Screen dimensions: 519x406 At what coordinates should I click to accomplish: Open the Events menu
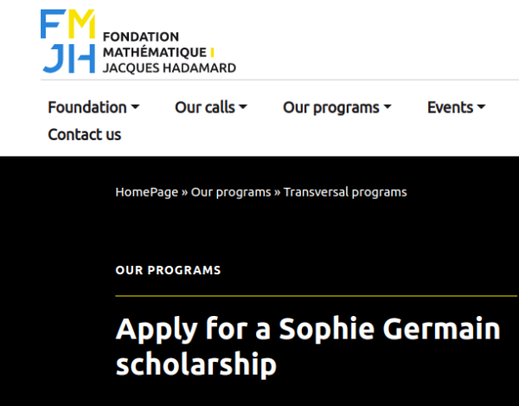pyautogui.click(x=450, y=107)
